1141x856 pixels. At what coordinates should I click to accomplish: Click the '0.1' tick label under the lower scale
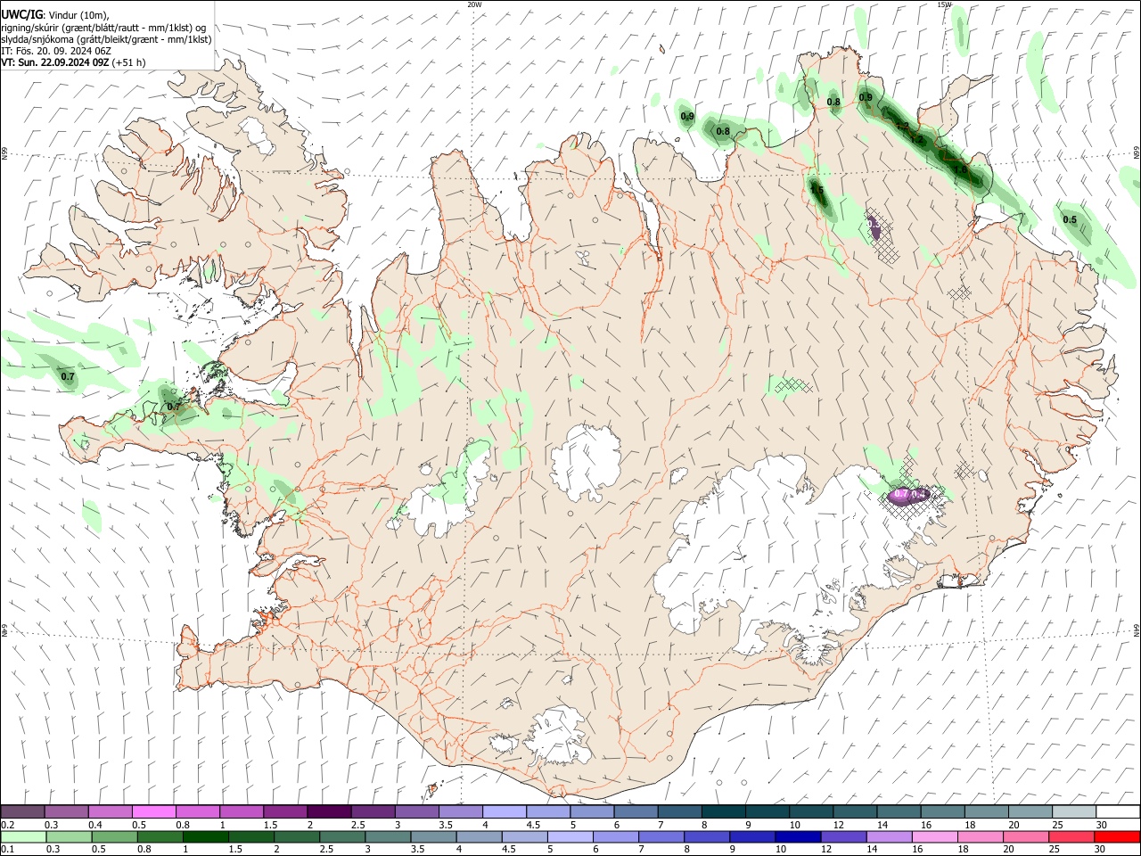click(7, 850)
